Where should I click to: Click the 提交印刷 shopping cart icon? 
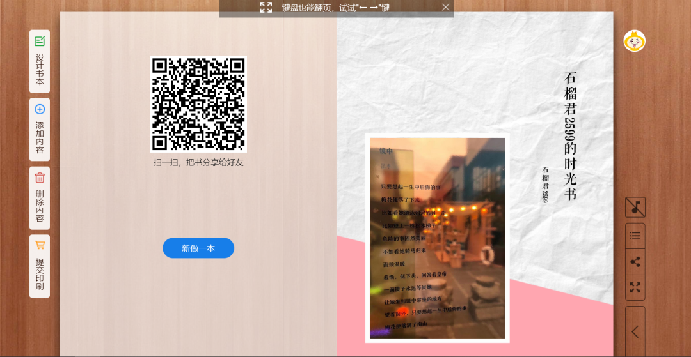point(40,245)
